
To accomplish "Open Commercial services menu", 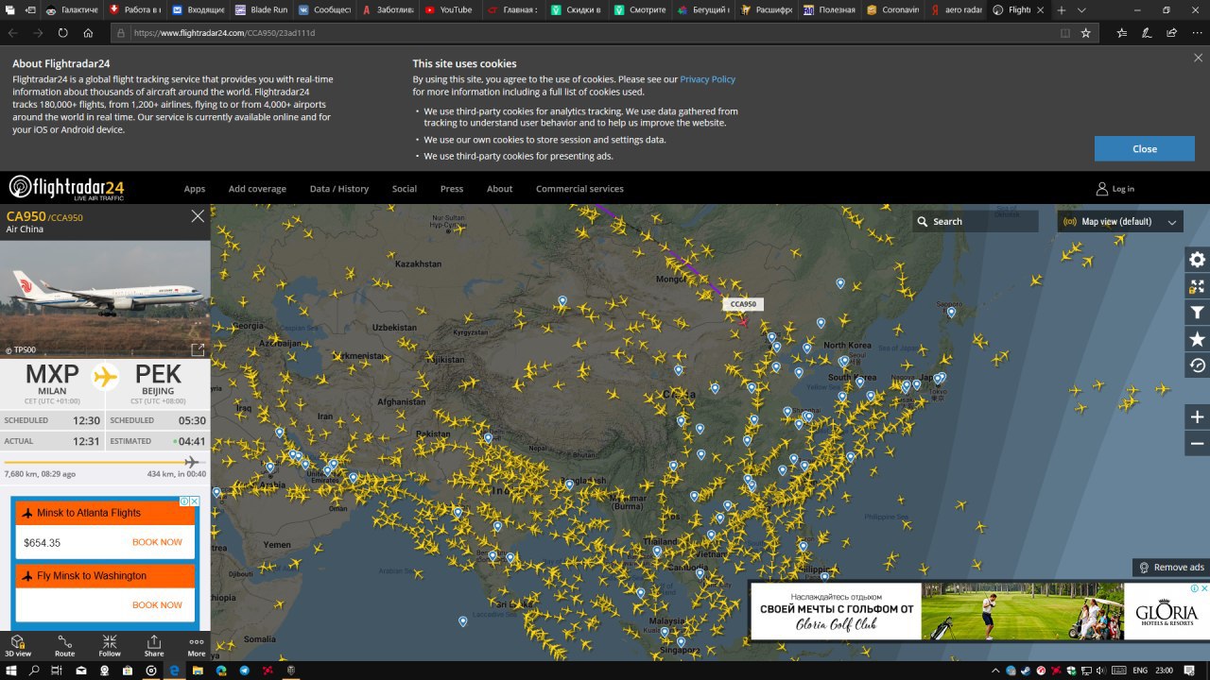I will click(x=579, y=189).
